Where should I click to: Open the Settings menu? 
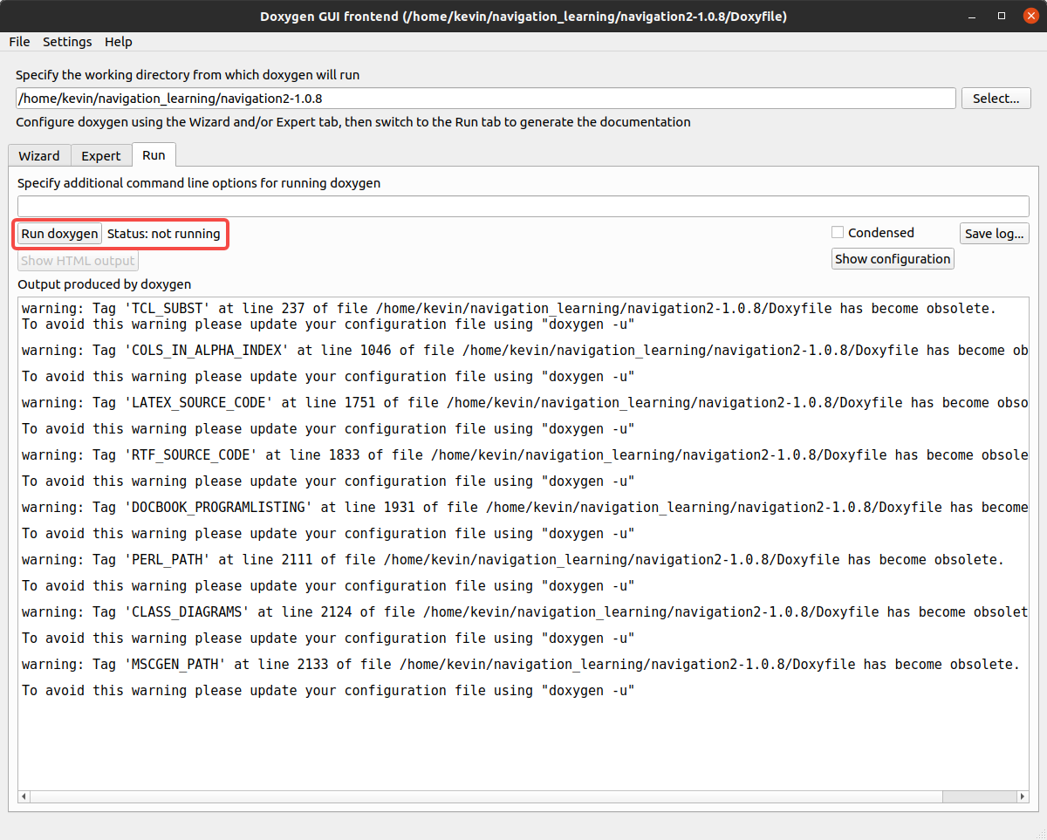[x=67, y=42]
